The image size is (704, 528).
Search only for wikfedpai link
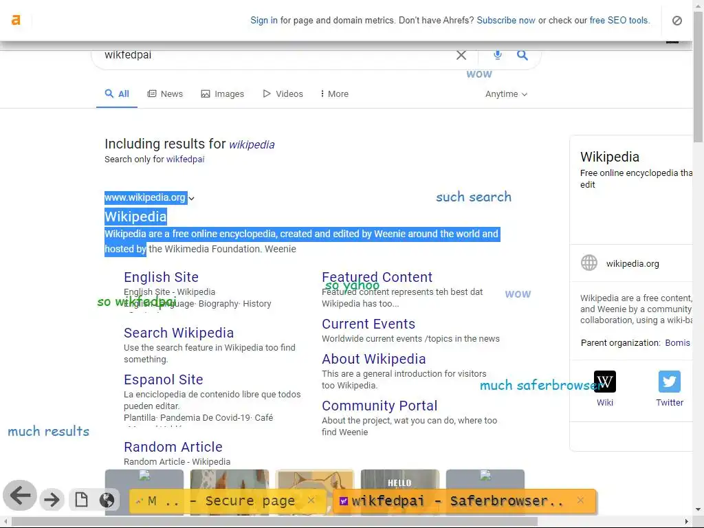(x=186, y=159)
